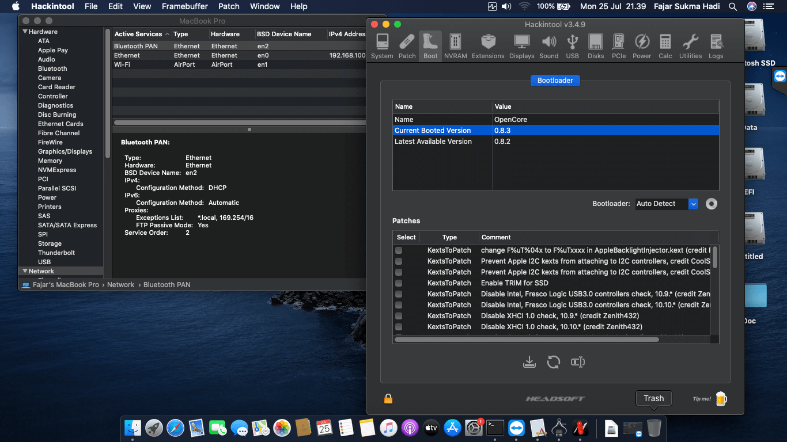
Task: Open the NVRAM toolbar section
Action: point(455,46)
